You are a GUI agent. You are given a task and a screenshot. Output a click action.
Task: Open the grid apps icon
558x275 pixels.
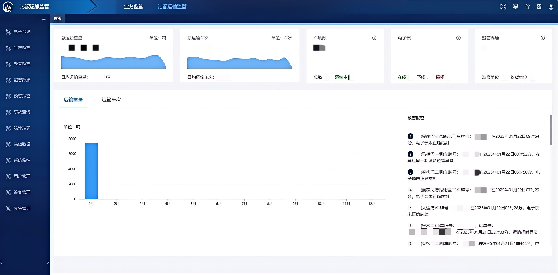pyautogui.click(x=539, y=7)
